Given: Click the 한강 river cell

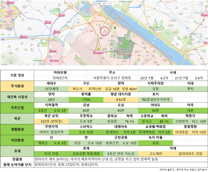Looking at the screenshot, I should tap(77, 143).
